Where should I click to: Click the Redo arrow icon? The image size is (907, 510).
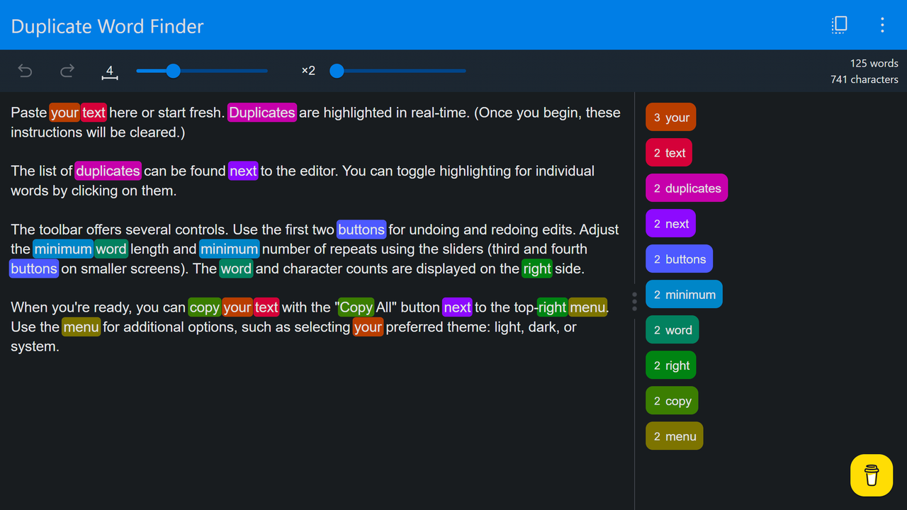pyautogui.click(x=67, y=71)
